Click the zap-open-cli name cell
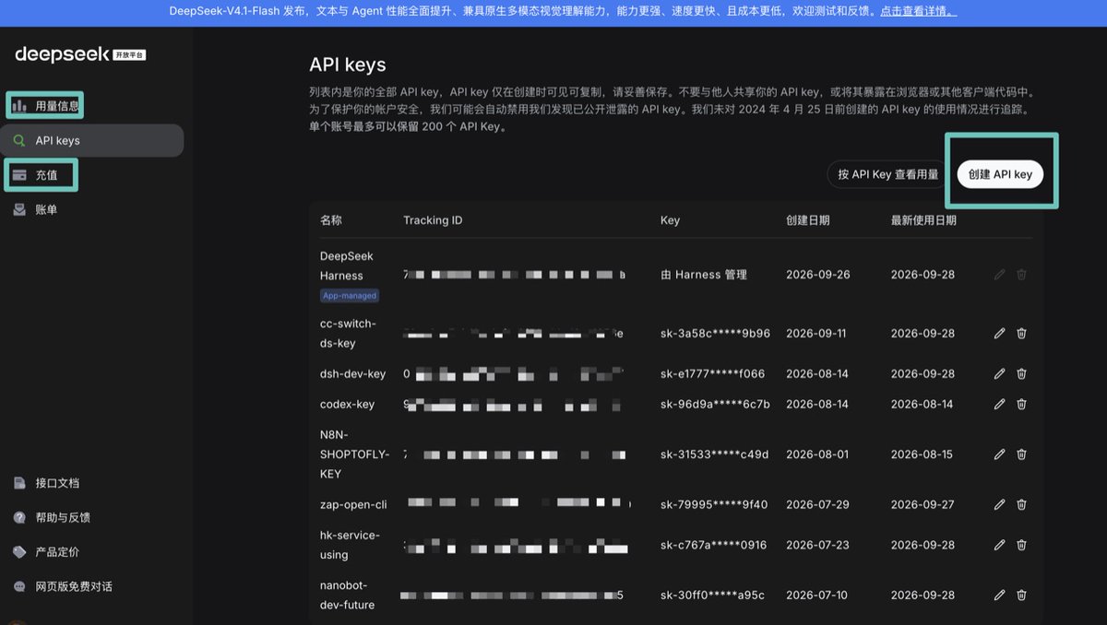 [x=353, y=505]
